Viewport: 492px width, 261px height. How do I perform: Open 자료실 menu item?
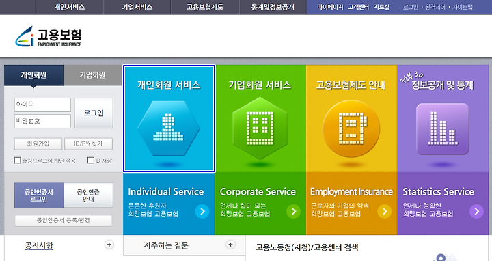pyautogui.click(x=381, y=7)
